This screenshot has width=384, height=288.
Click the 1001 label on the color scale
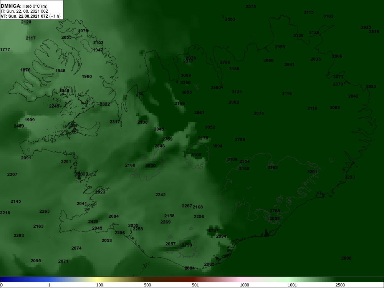pos(292,285)
